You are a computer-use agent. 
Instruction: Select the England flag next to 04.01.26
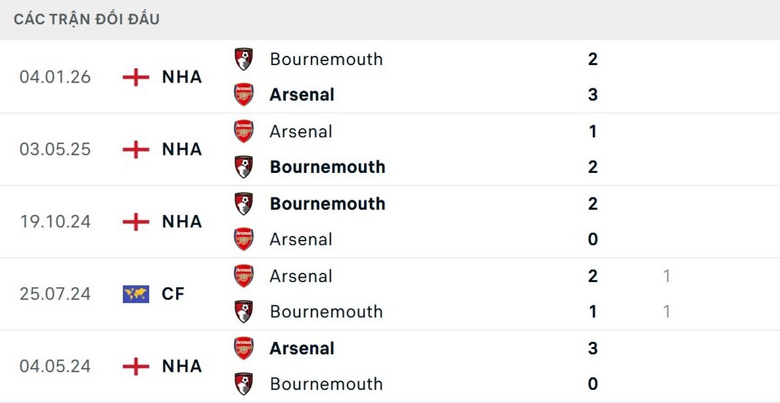[x=135, y=77]
